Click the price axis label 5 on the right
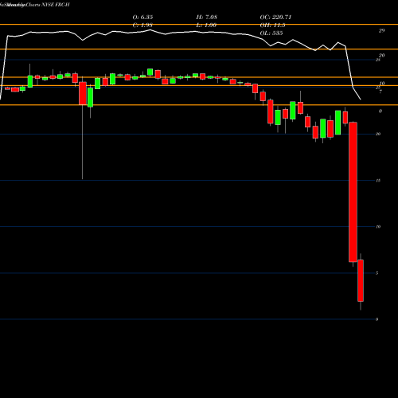Screen dimensions: 398x398 click(377, 273)
